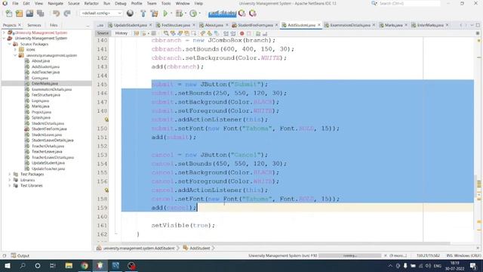The height and width of the screenshot is (272, 483).
Task: Click the Undo arrow icon
Action: point(56,14)
